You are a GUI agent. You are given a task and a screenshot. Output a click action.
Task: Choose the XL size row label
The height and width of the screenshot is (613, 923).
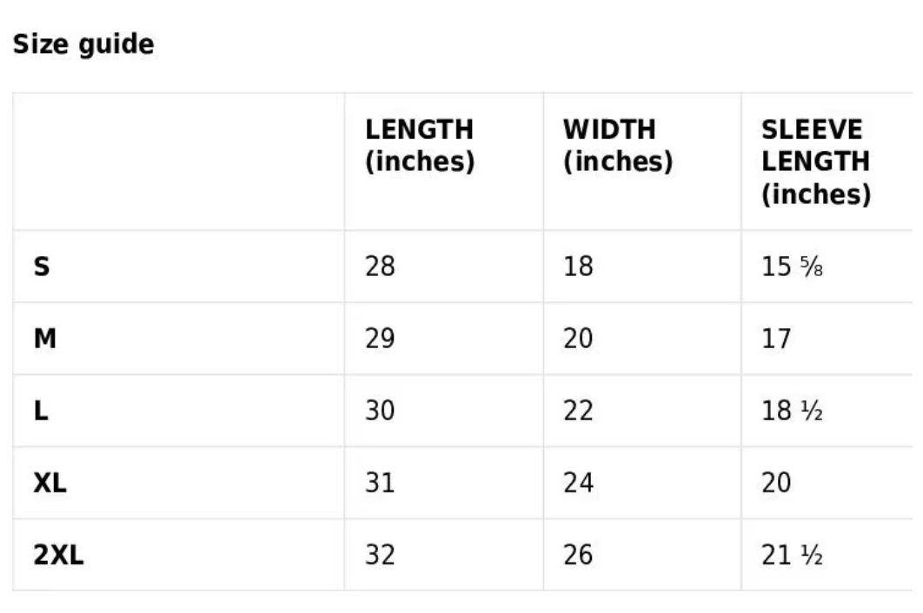pos(50,483)
